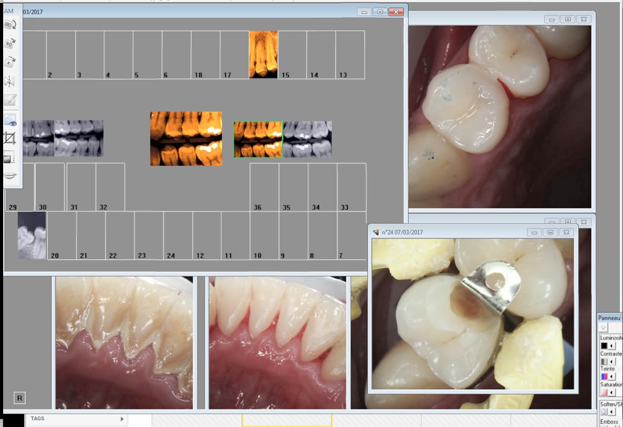Open the large orange center radiograph
Image resolution: width=623 pixels, height=427 pixels.
186,139
